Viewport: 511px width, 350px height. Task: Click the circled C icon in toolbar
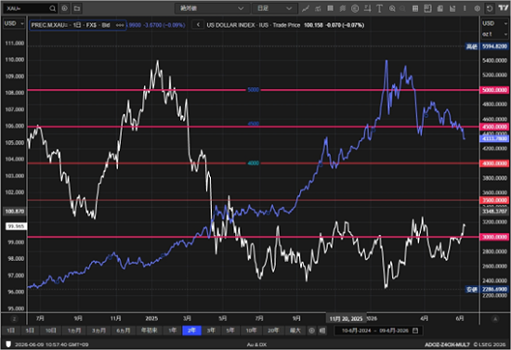click(355, 8)
